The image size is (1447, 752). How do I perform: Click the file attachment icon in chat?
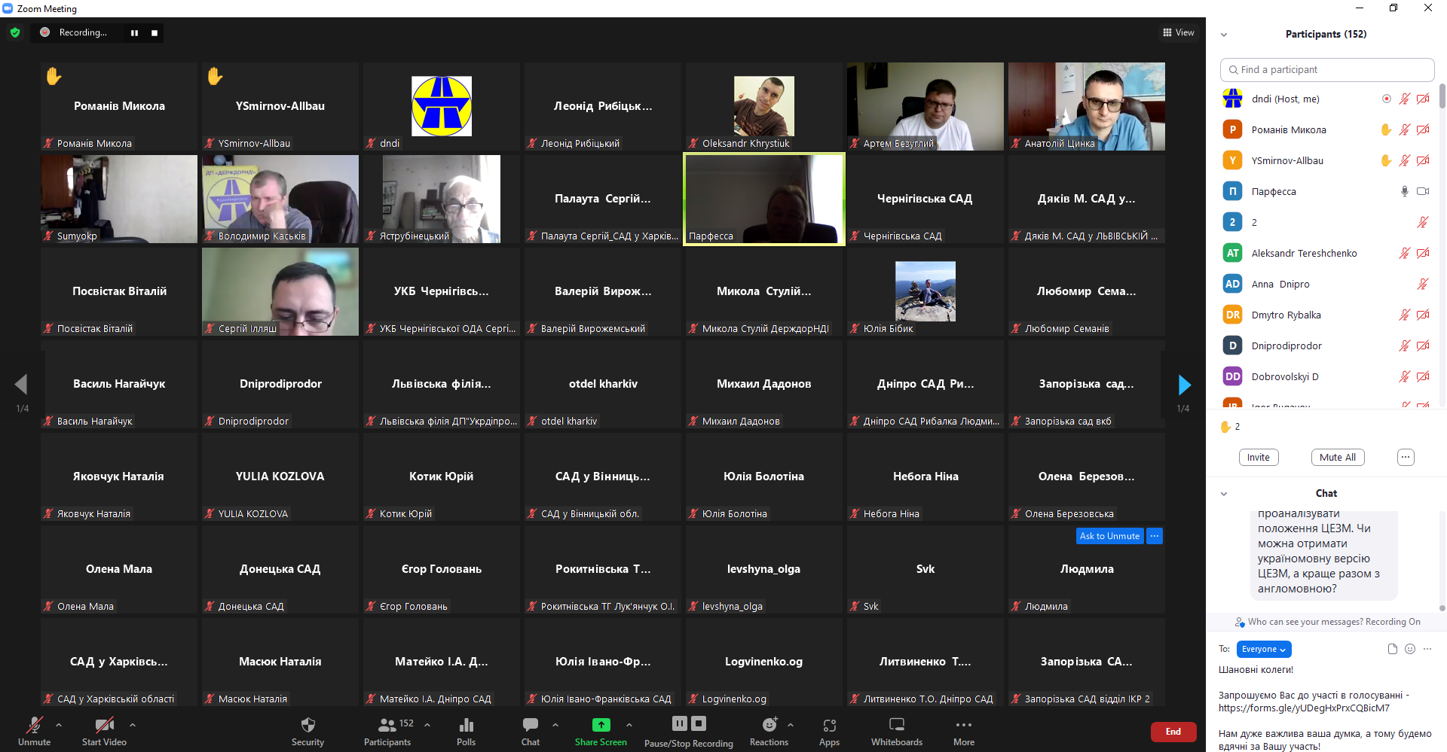click(1392, 649)
